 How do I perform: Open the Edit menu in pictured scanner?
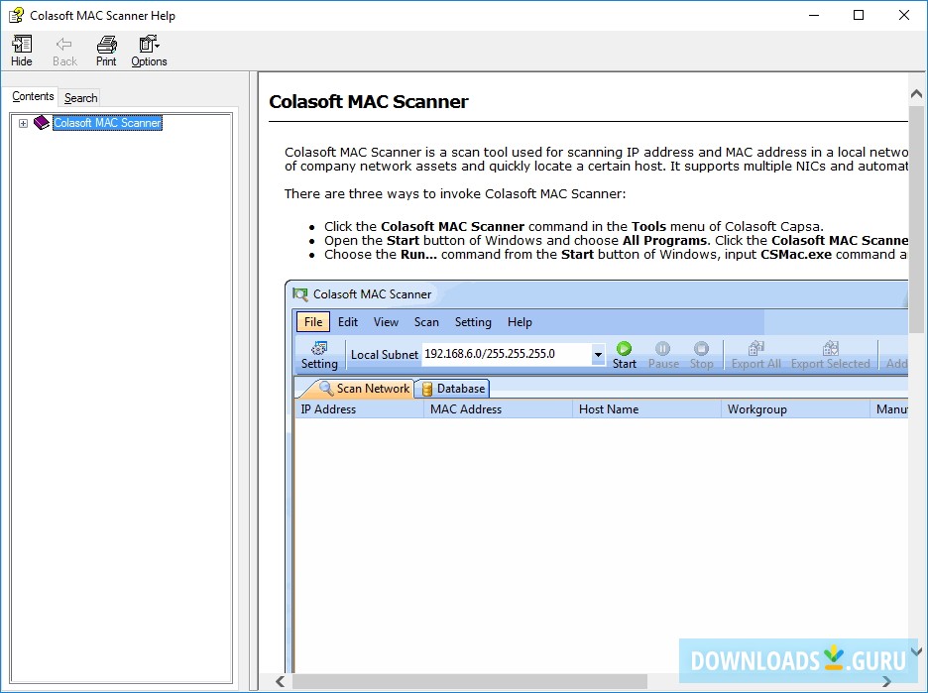pyautogui.click(x=348, y=322)
